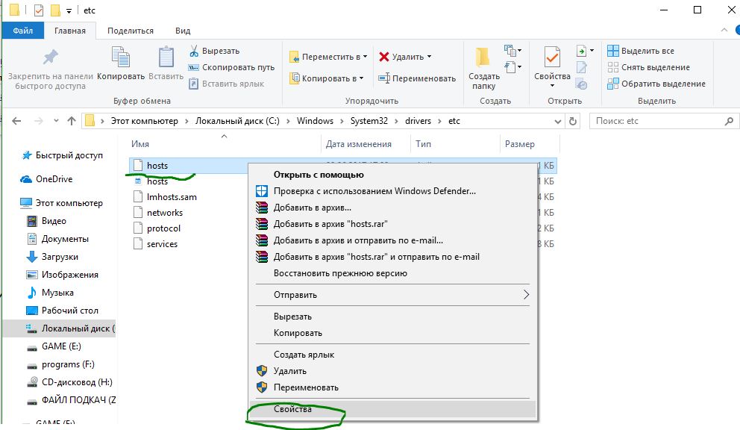Open Properties from the ribbon icon
Viewport: 740px width, 430px height.
click(552, 59)
